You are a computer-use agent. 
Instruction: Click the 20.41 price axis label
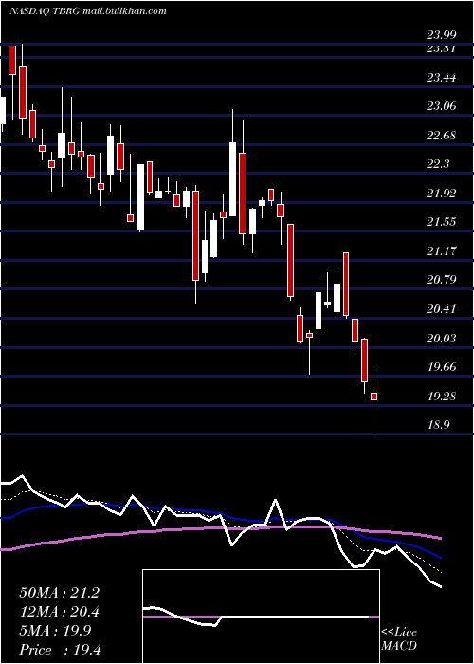tap(441, 309)
